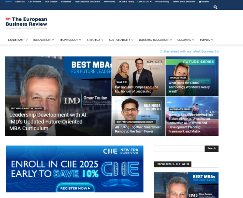Open Winning Strategies AI Arena article
243x198 pixels.
click(191, 123)
